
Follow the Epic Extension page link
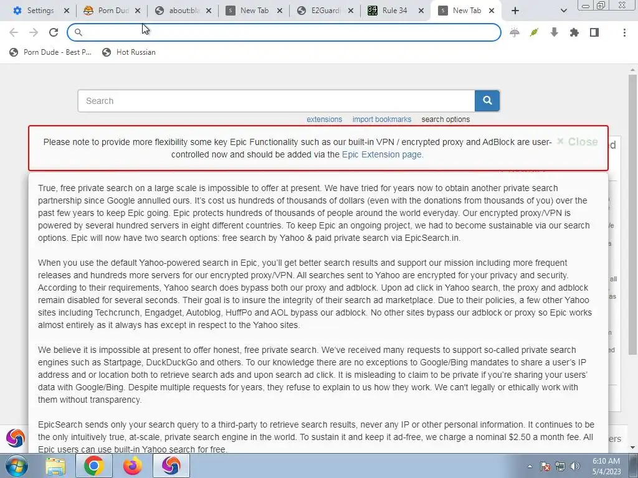pyautogui.click(x=383, y=154)
